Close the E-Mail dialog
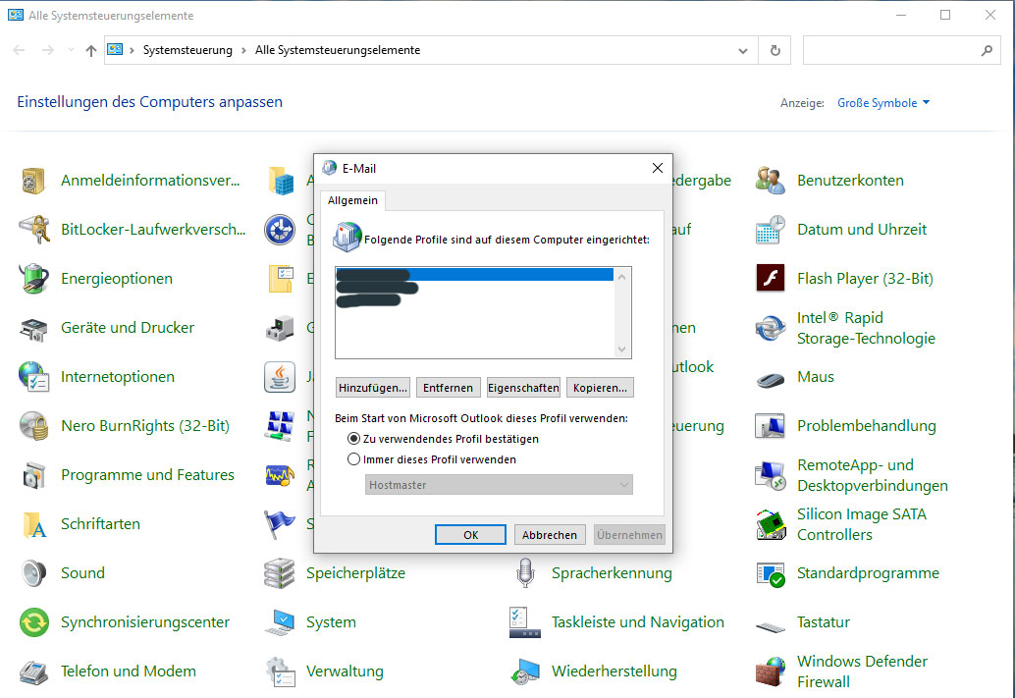This screenshot has height=698, width=1015. [x=658, y=168]
